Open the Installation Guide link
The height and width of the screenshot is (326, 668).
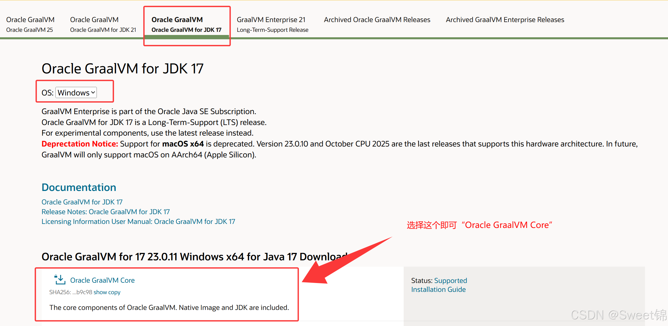point(438,289)
